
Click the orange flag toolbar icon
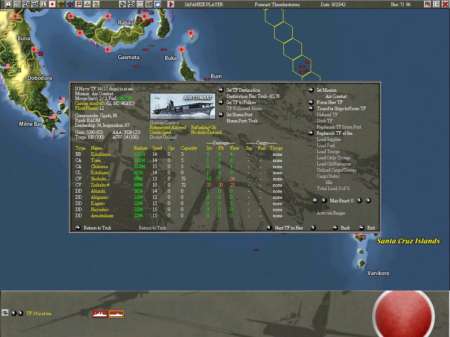79,4
